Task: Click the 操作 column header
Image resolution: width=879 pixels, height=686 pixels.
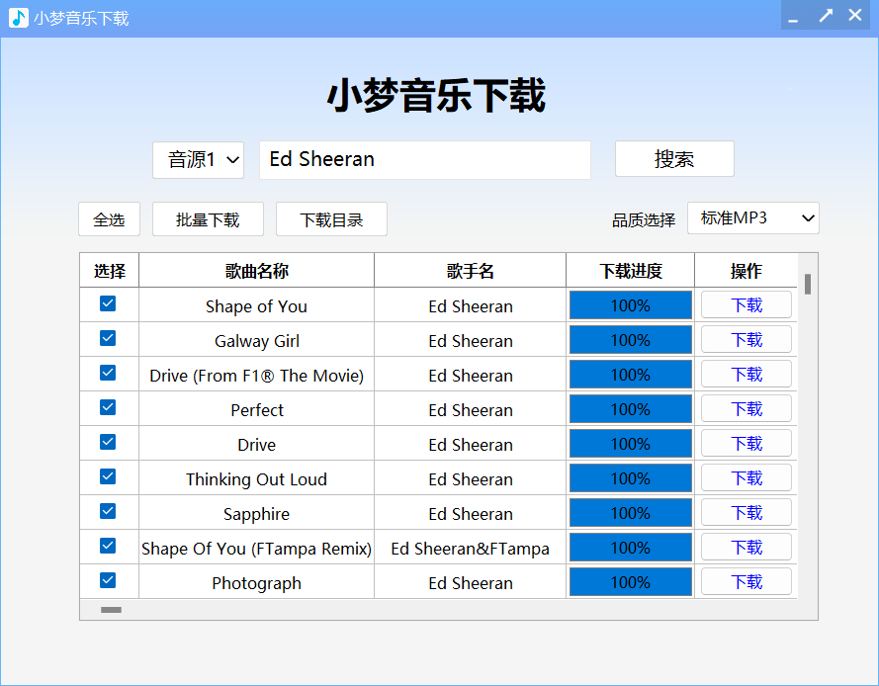Action: (x=747, y=271)
